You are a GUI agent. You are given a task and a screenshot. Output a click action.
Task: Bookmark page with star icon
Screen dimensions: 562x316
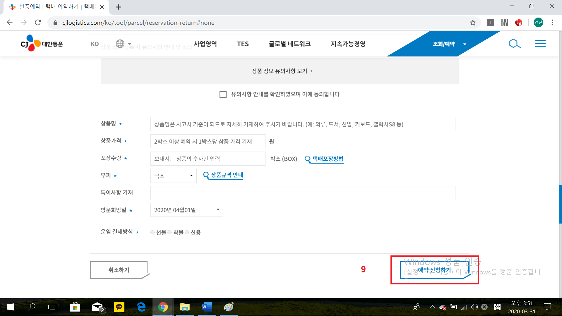[473, 23]
